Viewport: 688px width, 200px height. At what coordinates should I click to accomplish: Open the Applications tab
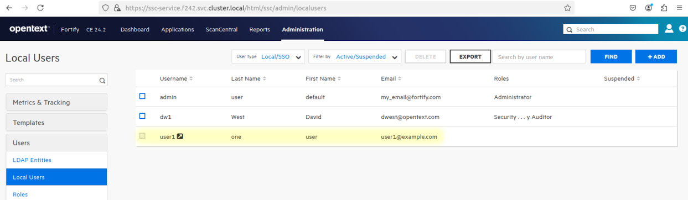178,29
